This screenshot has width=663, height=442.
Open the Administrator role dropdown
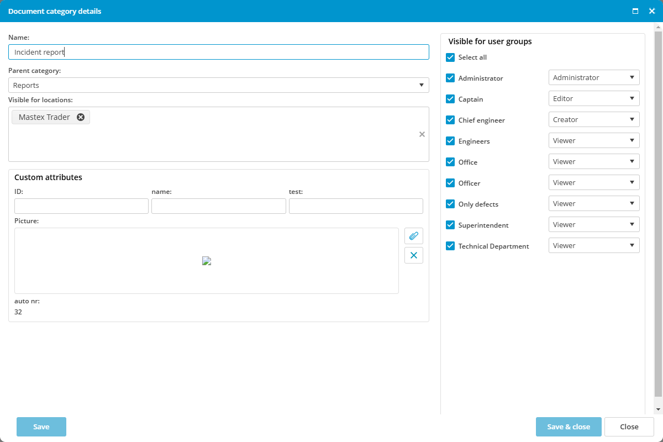pyautogui.click(x=594, y=77)
